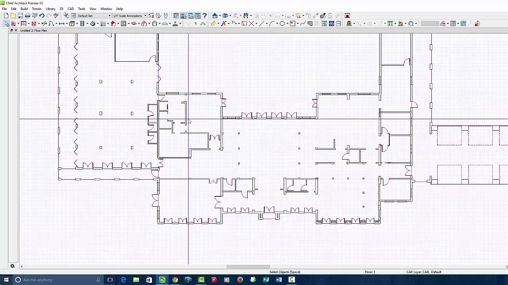Expand the Cabinet tool dropdown arrow
Screen dimensions: 508x285
(x=77, y=24)
